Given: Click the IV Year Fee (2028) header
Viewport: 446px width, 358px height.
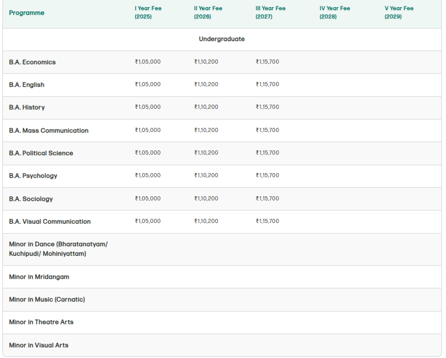Looking at the screenshot, I should 334,12.
